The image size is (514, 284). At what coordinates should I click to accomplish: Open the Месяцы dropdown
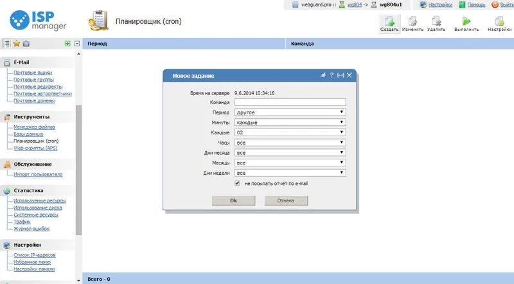(290, 163)
